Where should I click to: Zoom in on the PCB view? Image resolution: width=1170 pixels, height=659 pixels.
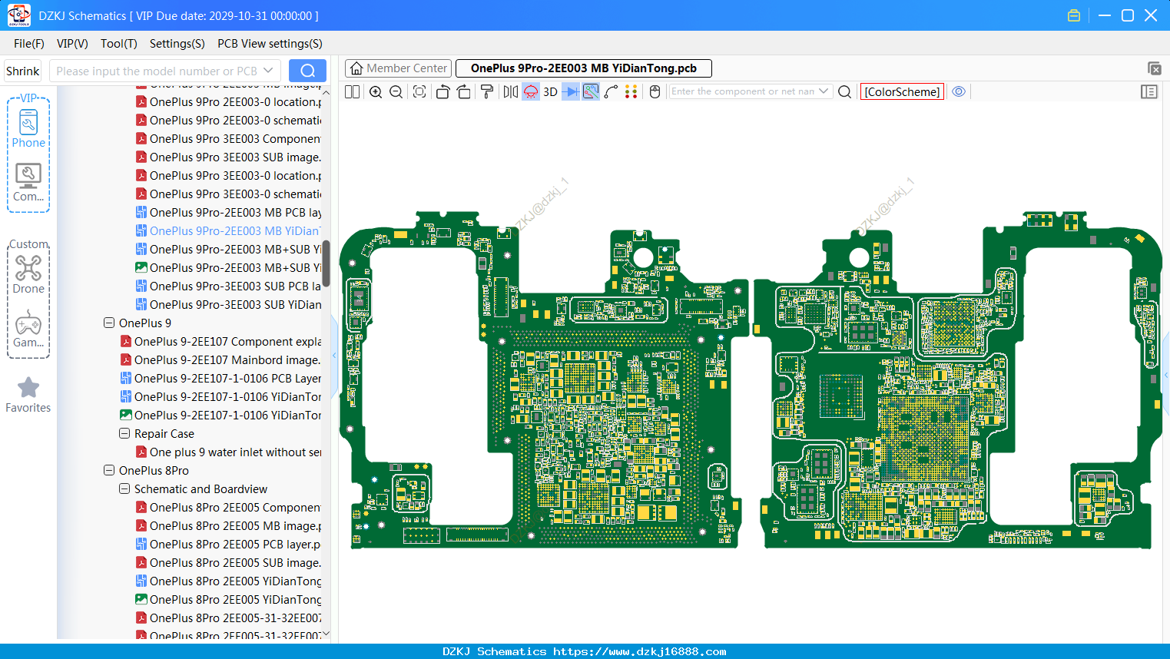376,91
